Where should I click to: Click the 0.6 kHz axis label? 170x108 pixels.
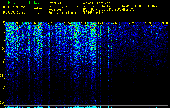(2, 103)
